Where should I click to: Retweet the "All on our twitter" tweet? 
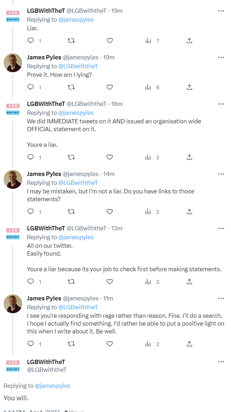71,282
